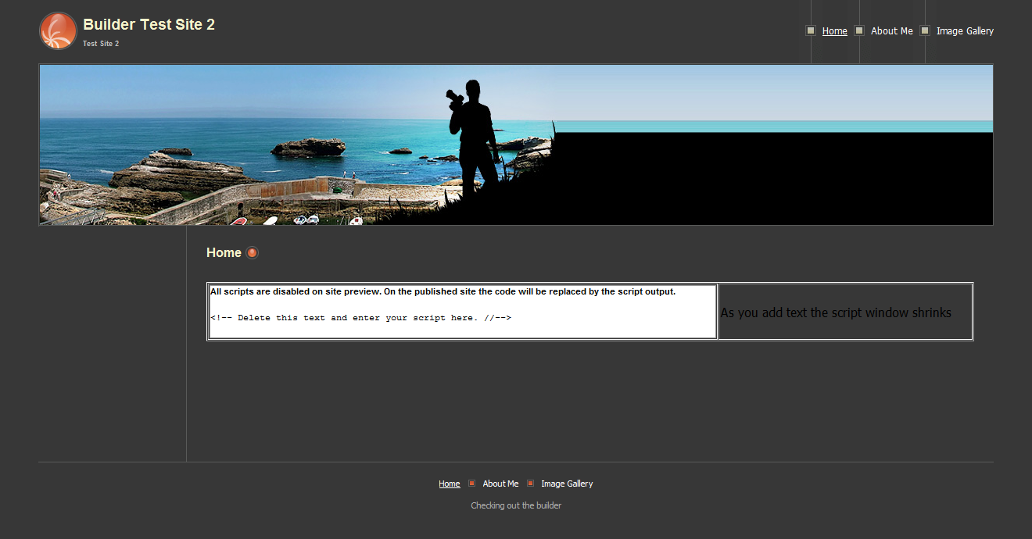Click the orange bullet before footer About Me
Image resolution: width=1032 pixels, height=539 pixels.
point(471,484)
